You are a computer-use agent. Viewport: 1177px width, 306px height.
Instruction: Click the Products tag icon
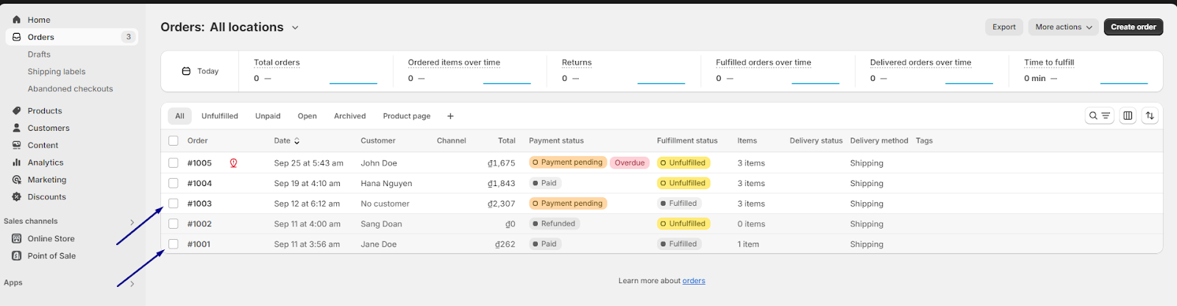click(x=17, y=111)
